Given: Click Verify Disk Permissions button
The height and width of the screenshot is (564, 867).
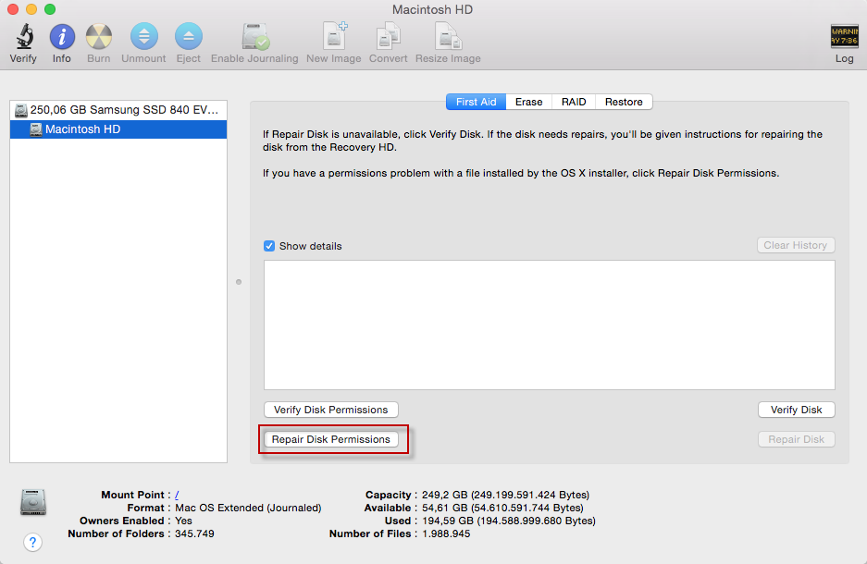Looking at the screenshot, I should tap(330, 410).
